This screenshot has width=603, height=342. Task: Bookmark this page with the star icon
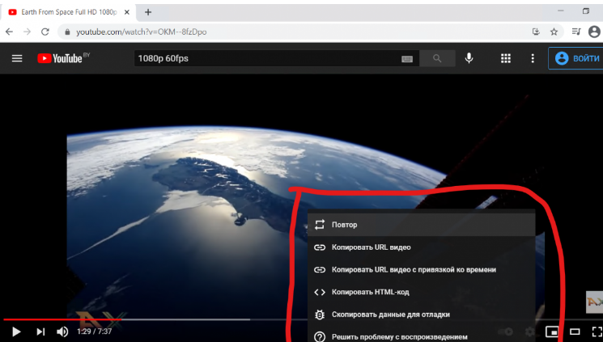pos(554,32)
